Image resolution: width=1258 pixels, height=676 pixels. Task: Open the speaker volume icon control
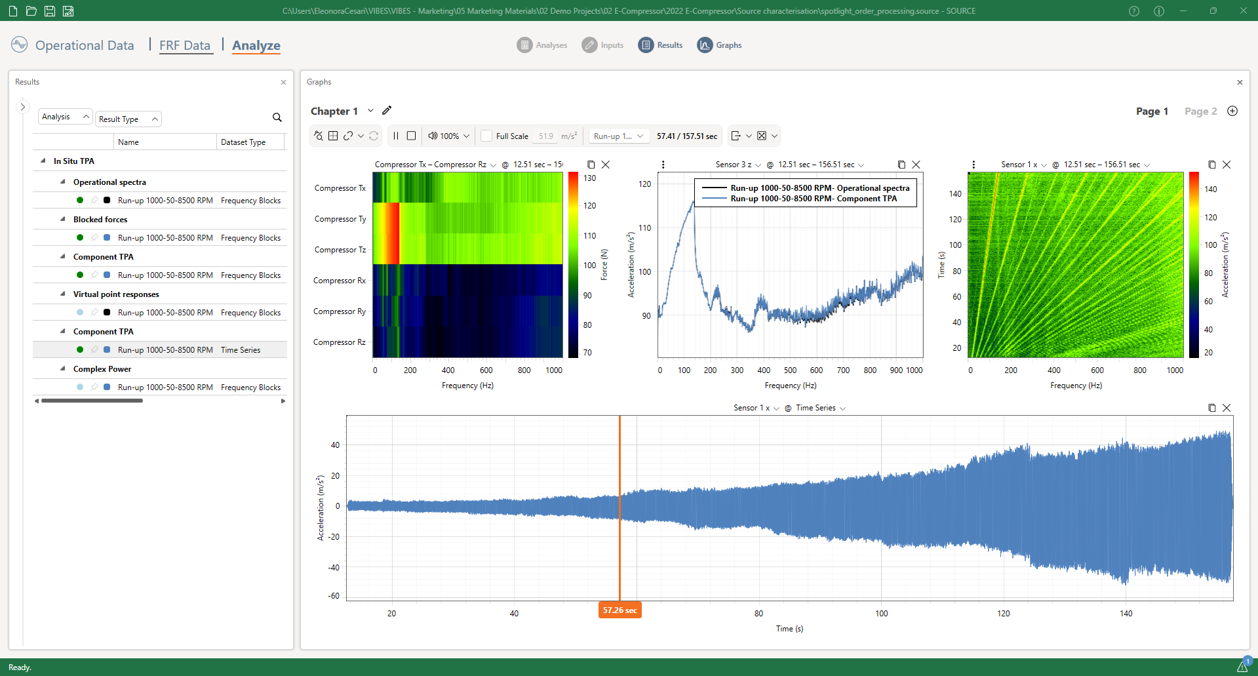pos(433,136)
